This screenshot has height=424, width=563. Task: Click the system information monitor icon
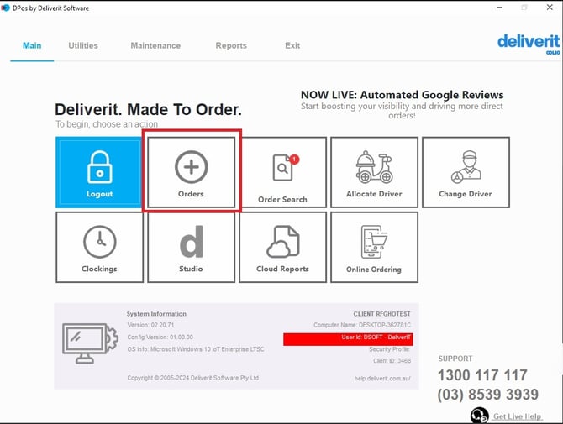tap(90, 343)
